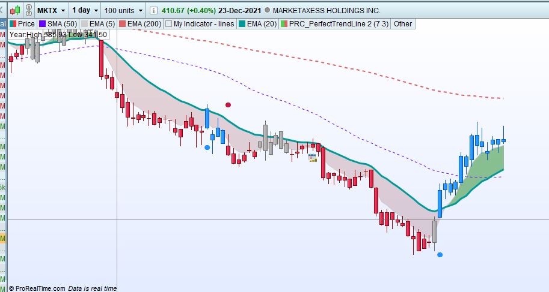Open PRC_PerfectTrendLine 2 (7 3) settings

335,24
